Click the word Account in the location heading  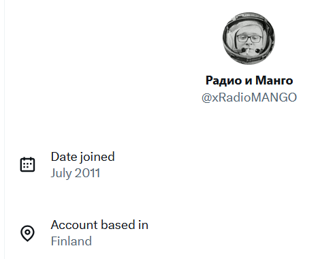coord(74,225)
